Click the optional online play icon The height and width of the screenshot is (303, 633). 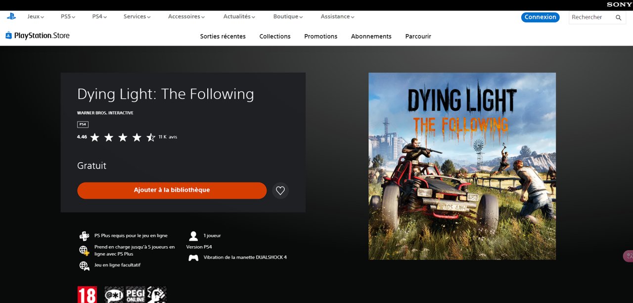84,265
